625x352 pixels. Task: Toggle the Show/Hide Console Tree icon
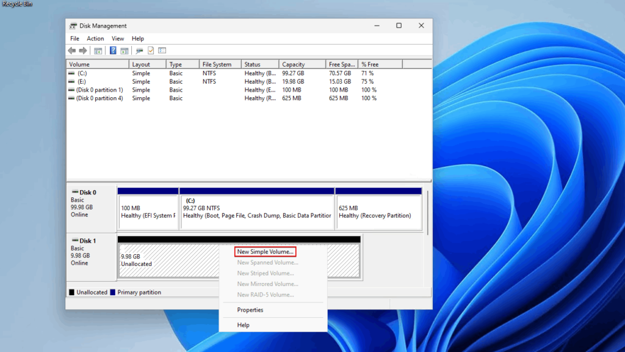(98, 50)
